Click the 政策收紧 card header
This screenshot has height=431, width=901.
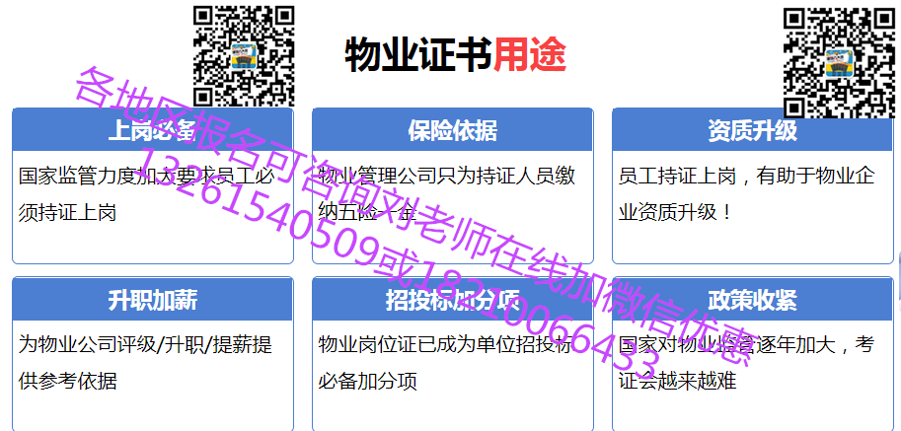(752, 301)
